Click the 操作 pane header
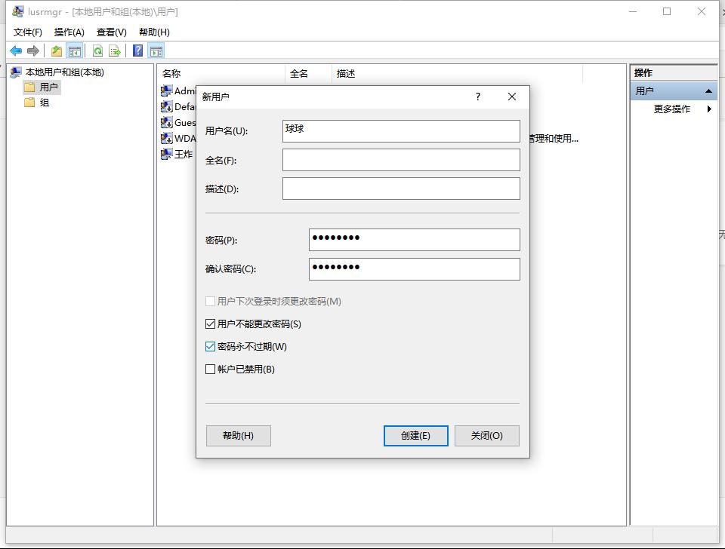Screen dimensions: 725x549 [674, 72]
